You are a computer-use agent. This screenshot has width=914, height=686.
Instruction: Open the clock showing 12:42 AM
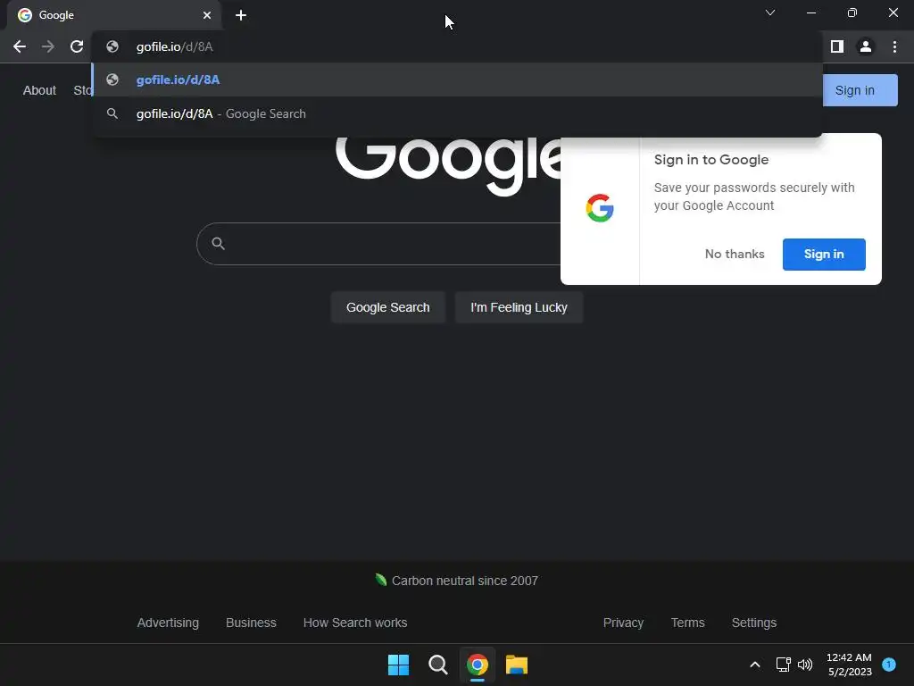click(849, 665)
